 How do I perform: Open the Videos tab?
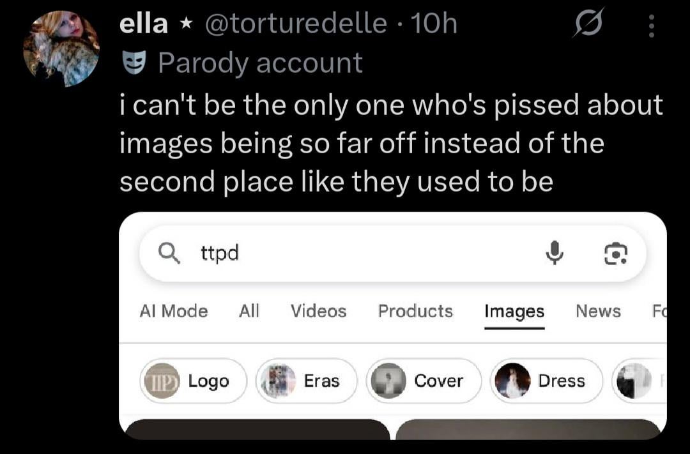[318, 311]
